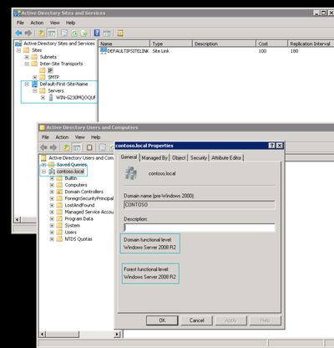Go back in Sites and Services toolbar

[18, 33]
